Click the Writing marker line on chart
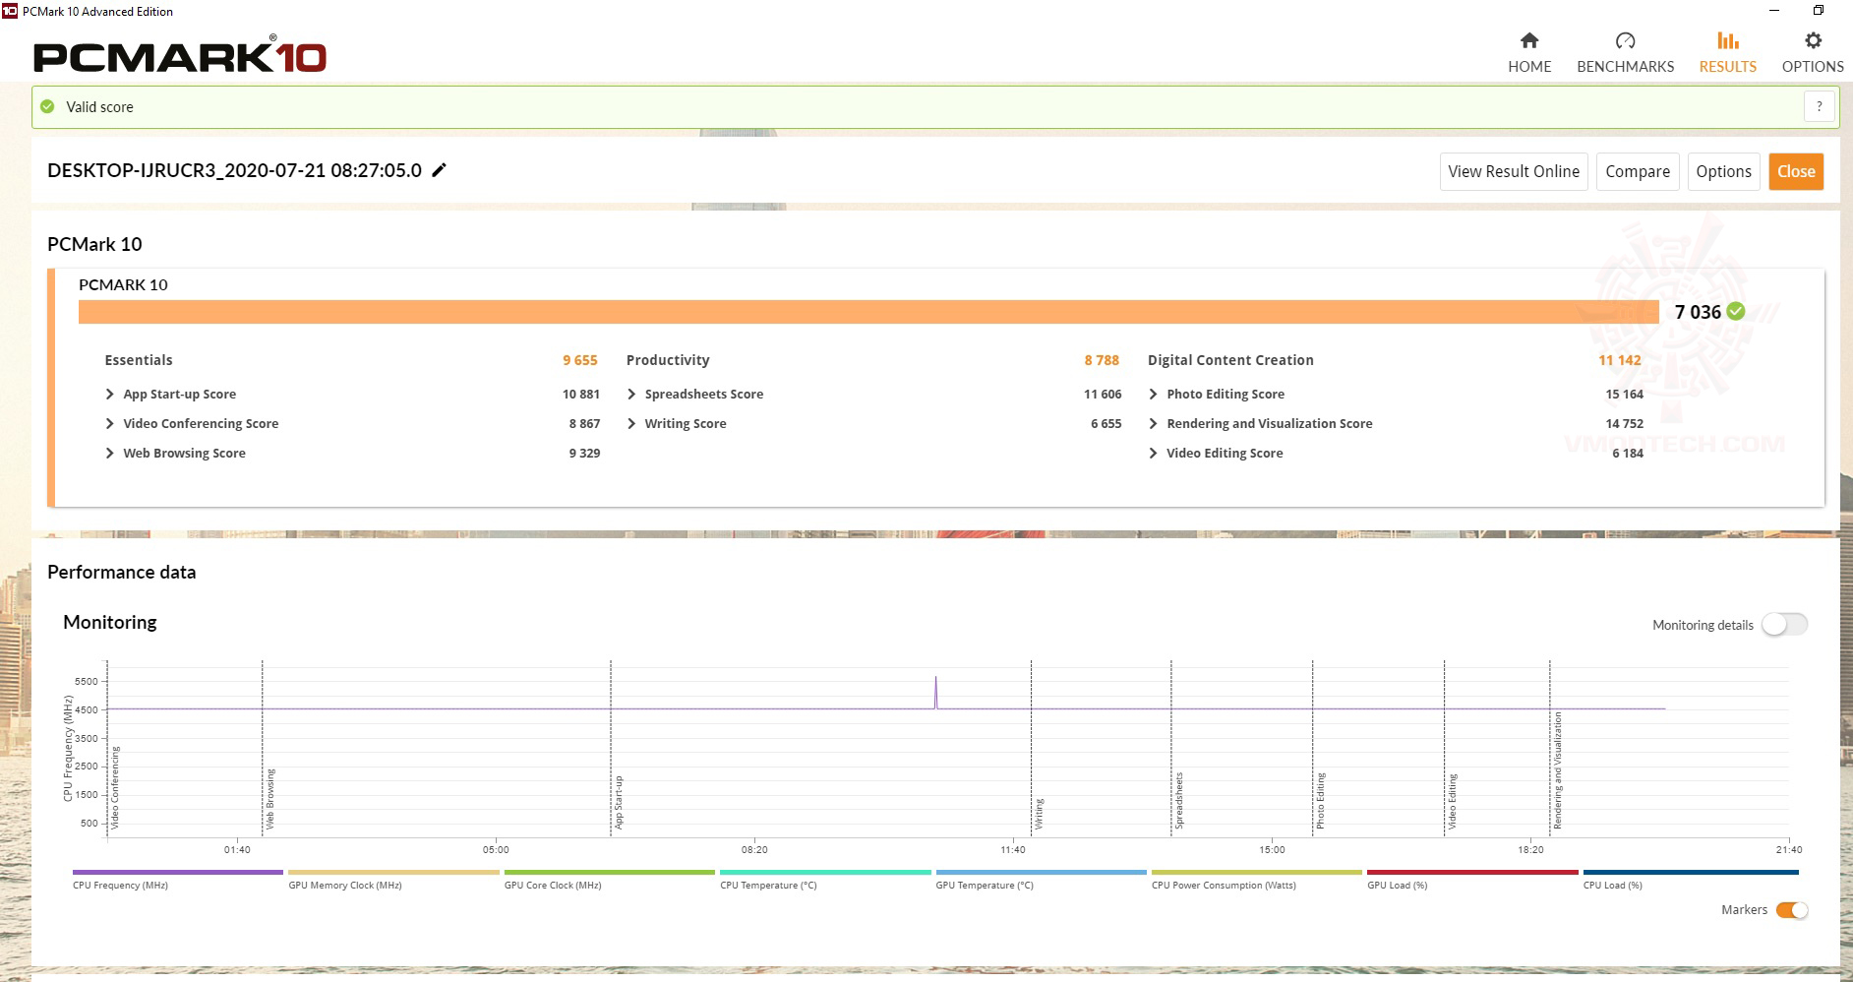Viewport: 1853px width, 982px height. pyautogui.click(x=1031, y=748)
